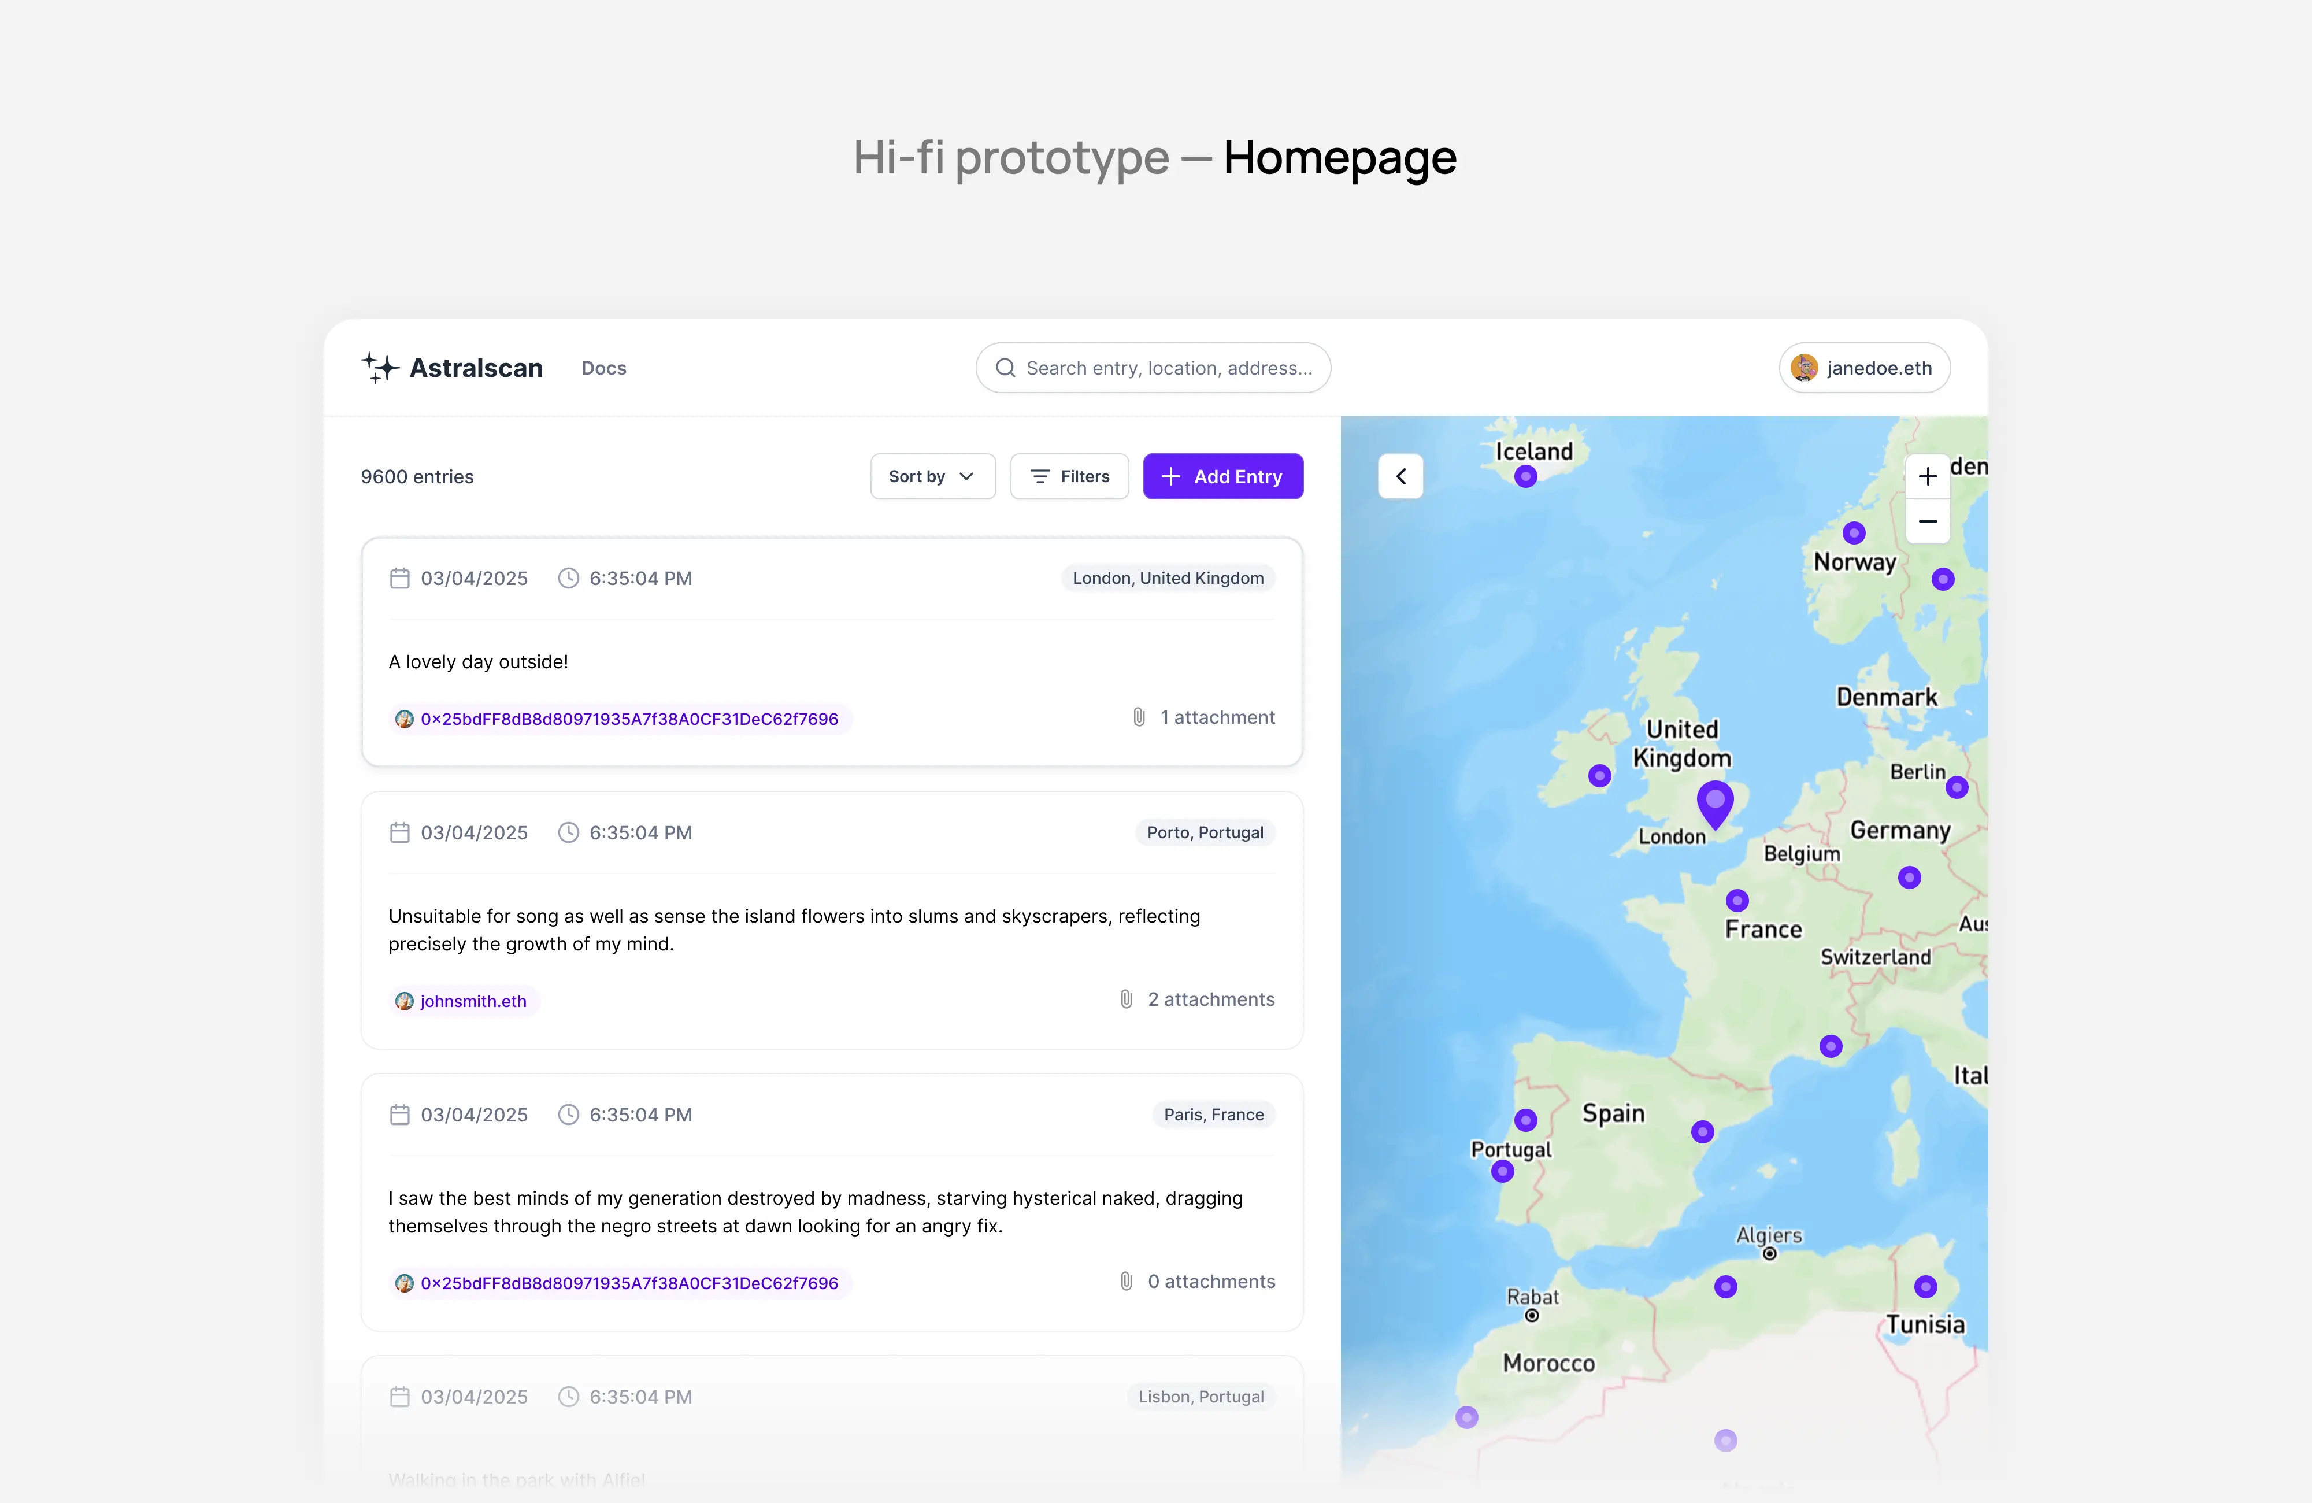
Task: Click the clock icon on the Porto entry
Action: coord(568,832)
